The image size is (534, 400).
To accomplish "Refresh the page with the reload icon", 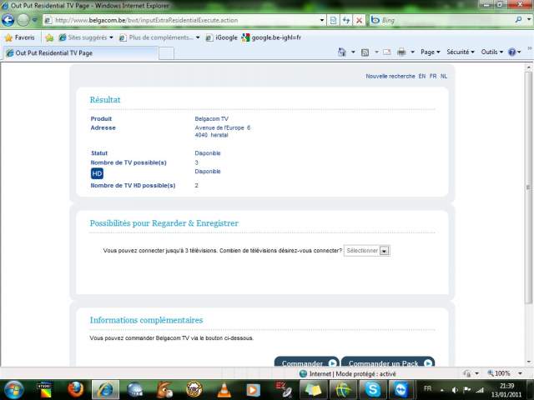I will tap(345, 20).
